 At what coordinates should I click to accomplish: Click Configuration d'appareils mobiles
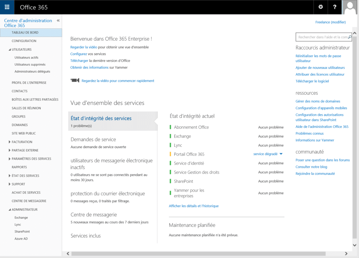pos(321,108)
